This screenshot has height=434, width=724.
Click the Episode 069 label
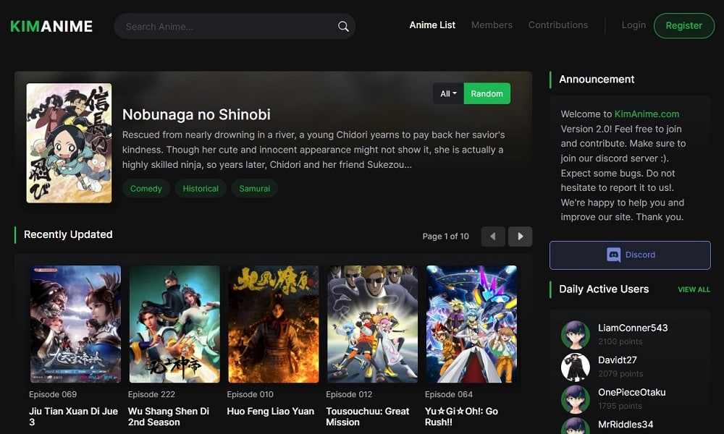point(53,394)
